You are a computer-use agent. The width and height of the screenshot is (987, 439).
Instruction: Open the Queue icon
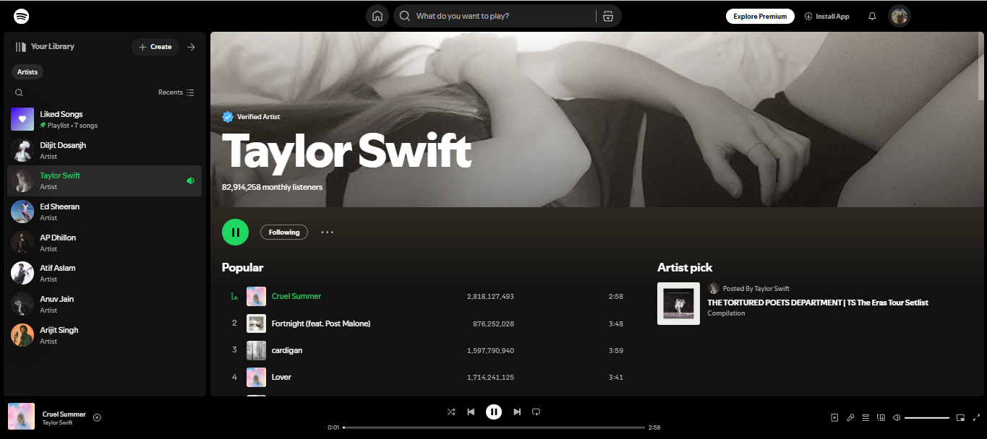(866, 417)
